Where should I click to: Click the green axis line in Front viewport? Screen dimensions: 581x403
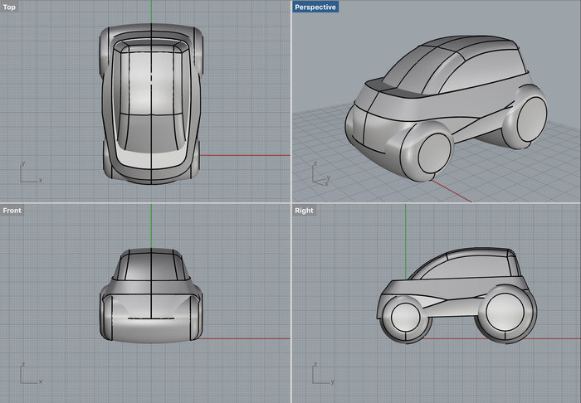[x=151, y=226]
